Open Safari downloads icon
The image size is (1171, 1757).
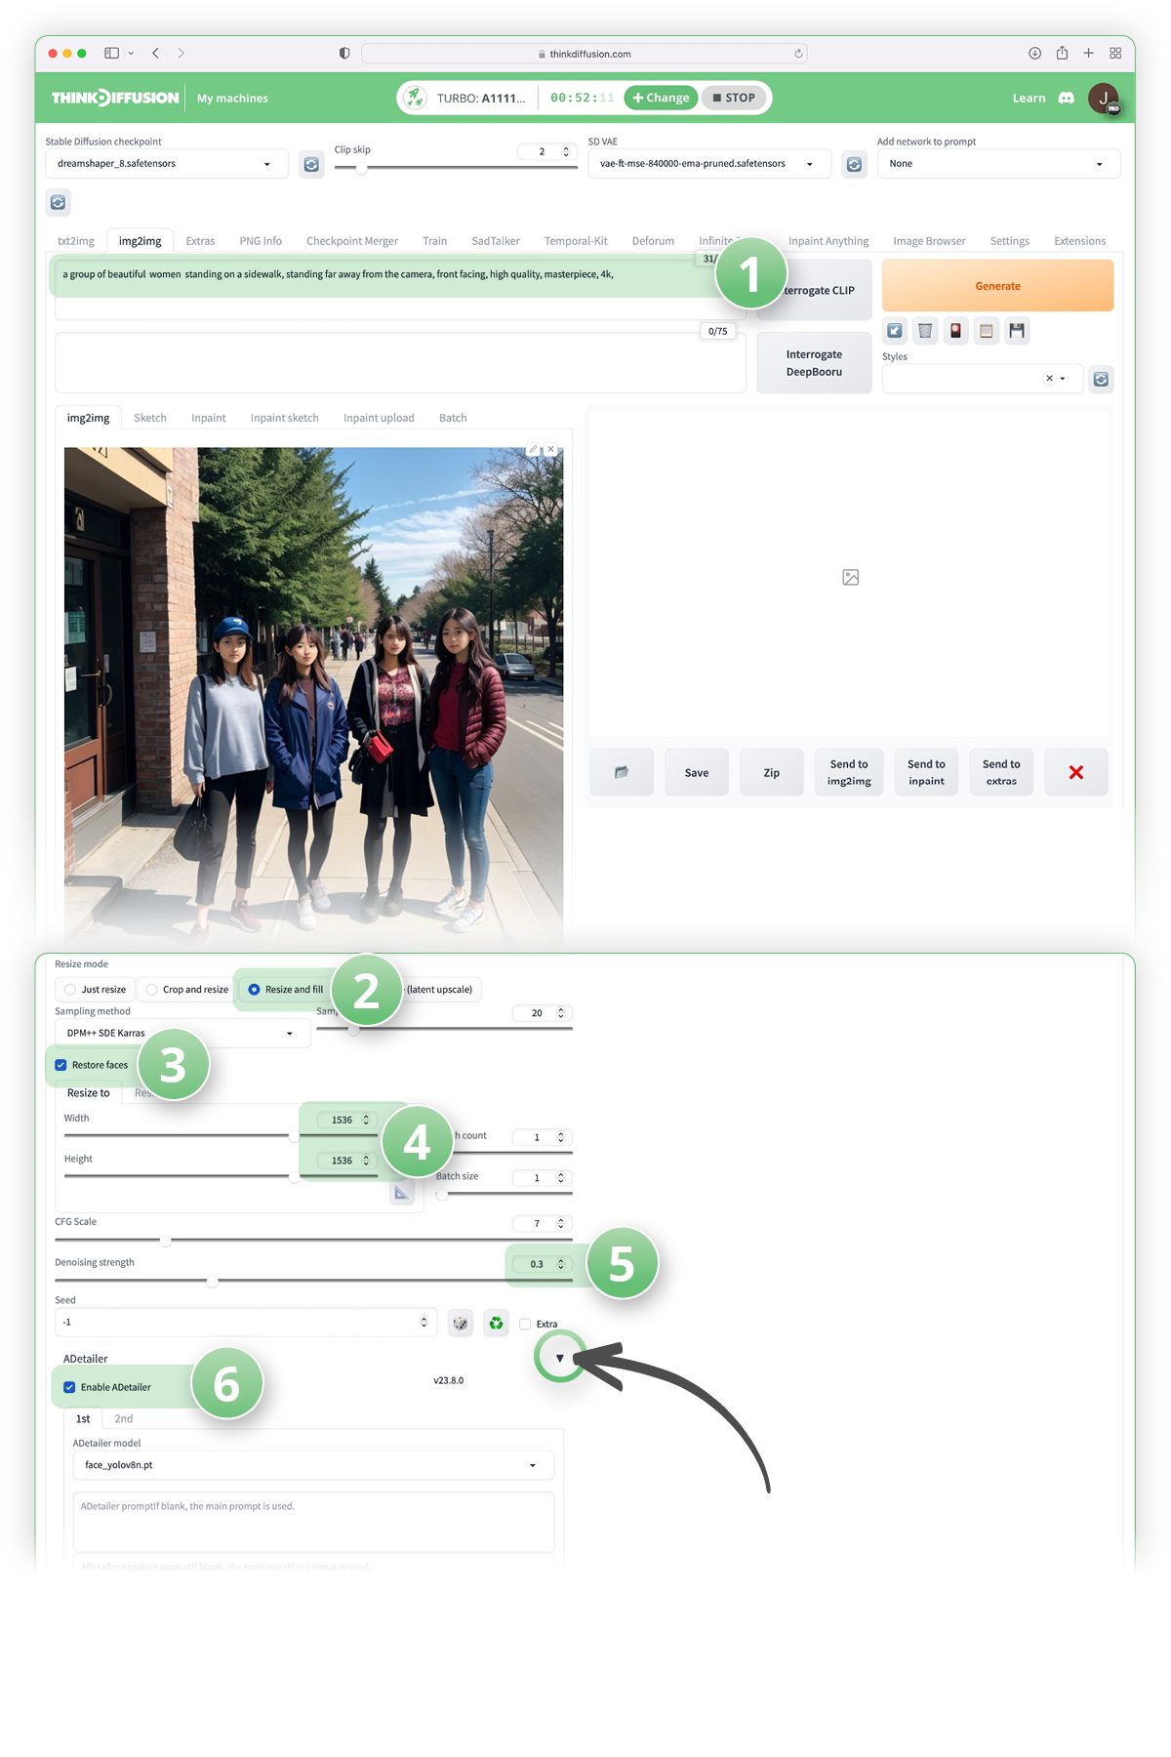tap(1034, 54)
